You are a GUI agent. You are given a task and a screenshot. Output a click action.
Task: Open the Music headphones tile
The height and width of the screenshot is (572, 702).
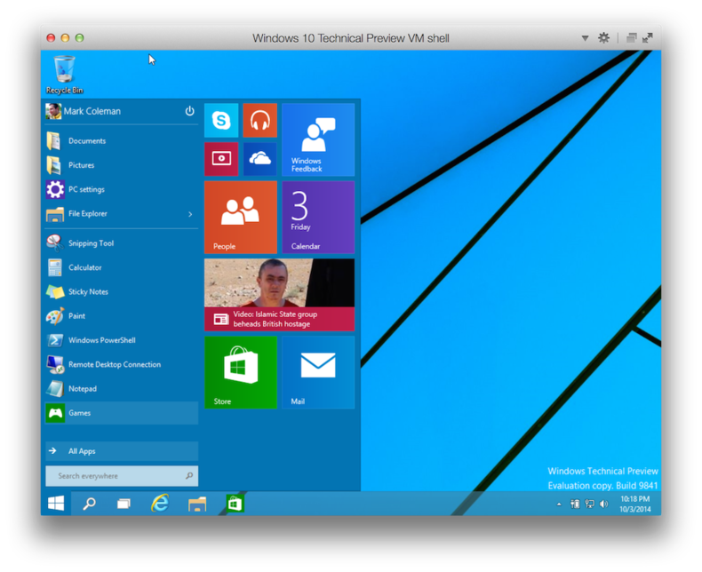[259, 120]
